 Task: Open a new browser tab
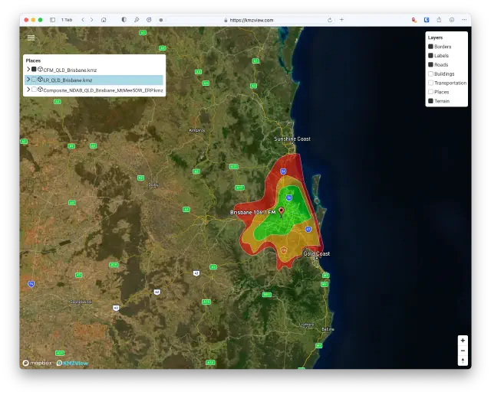pos(341,20)
